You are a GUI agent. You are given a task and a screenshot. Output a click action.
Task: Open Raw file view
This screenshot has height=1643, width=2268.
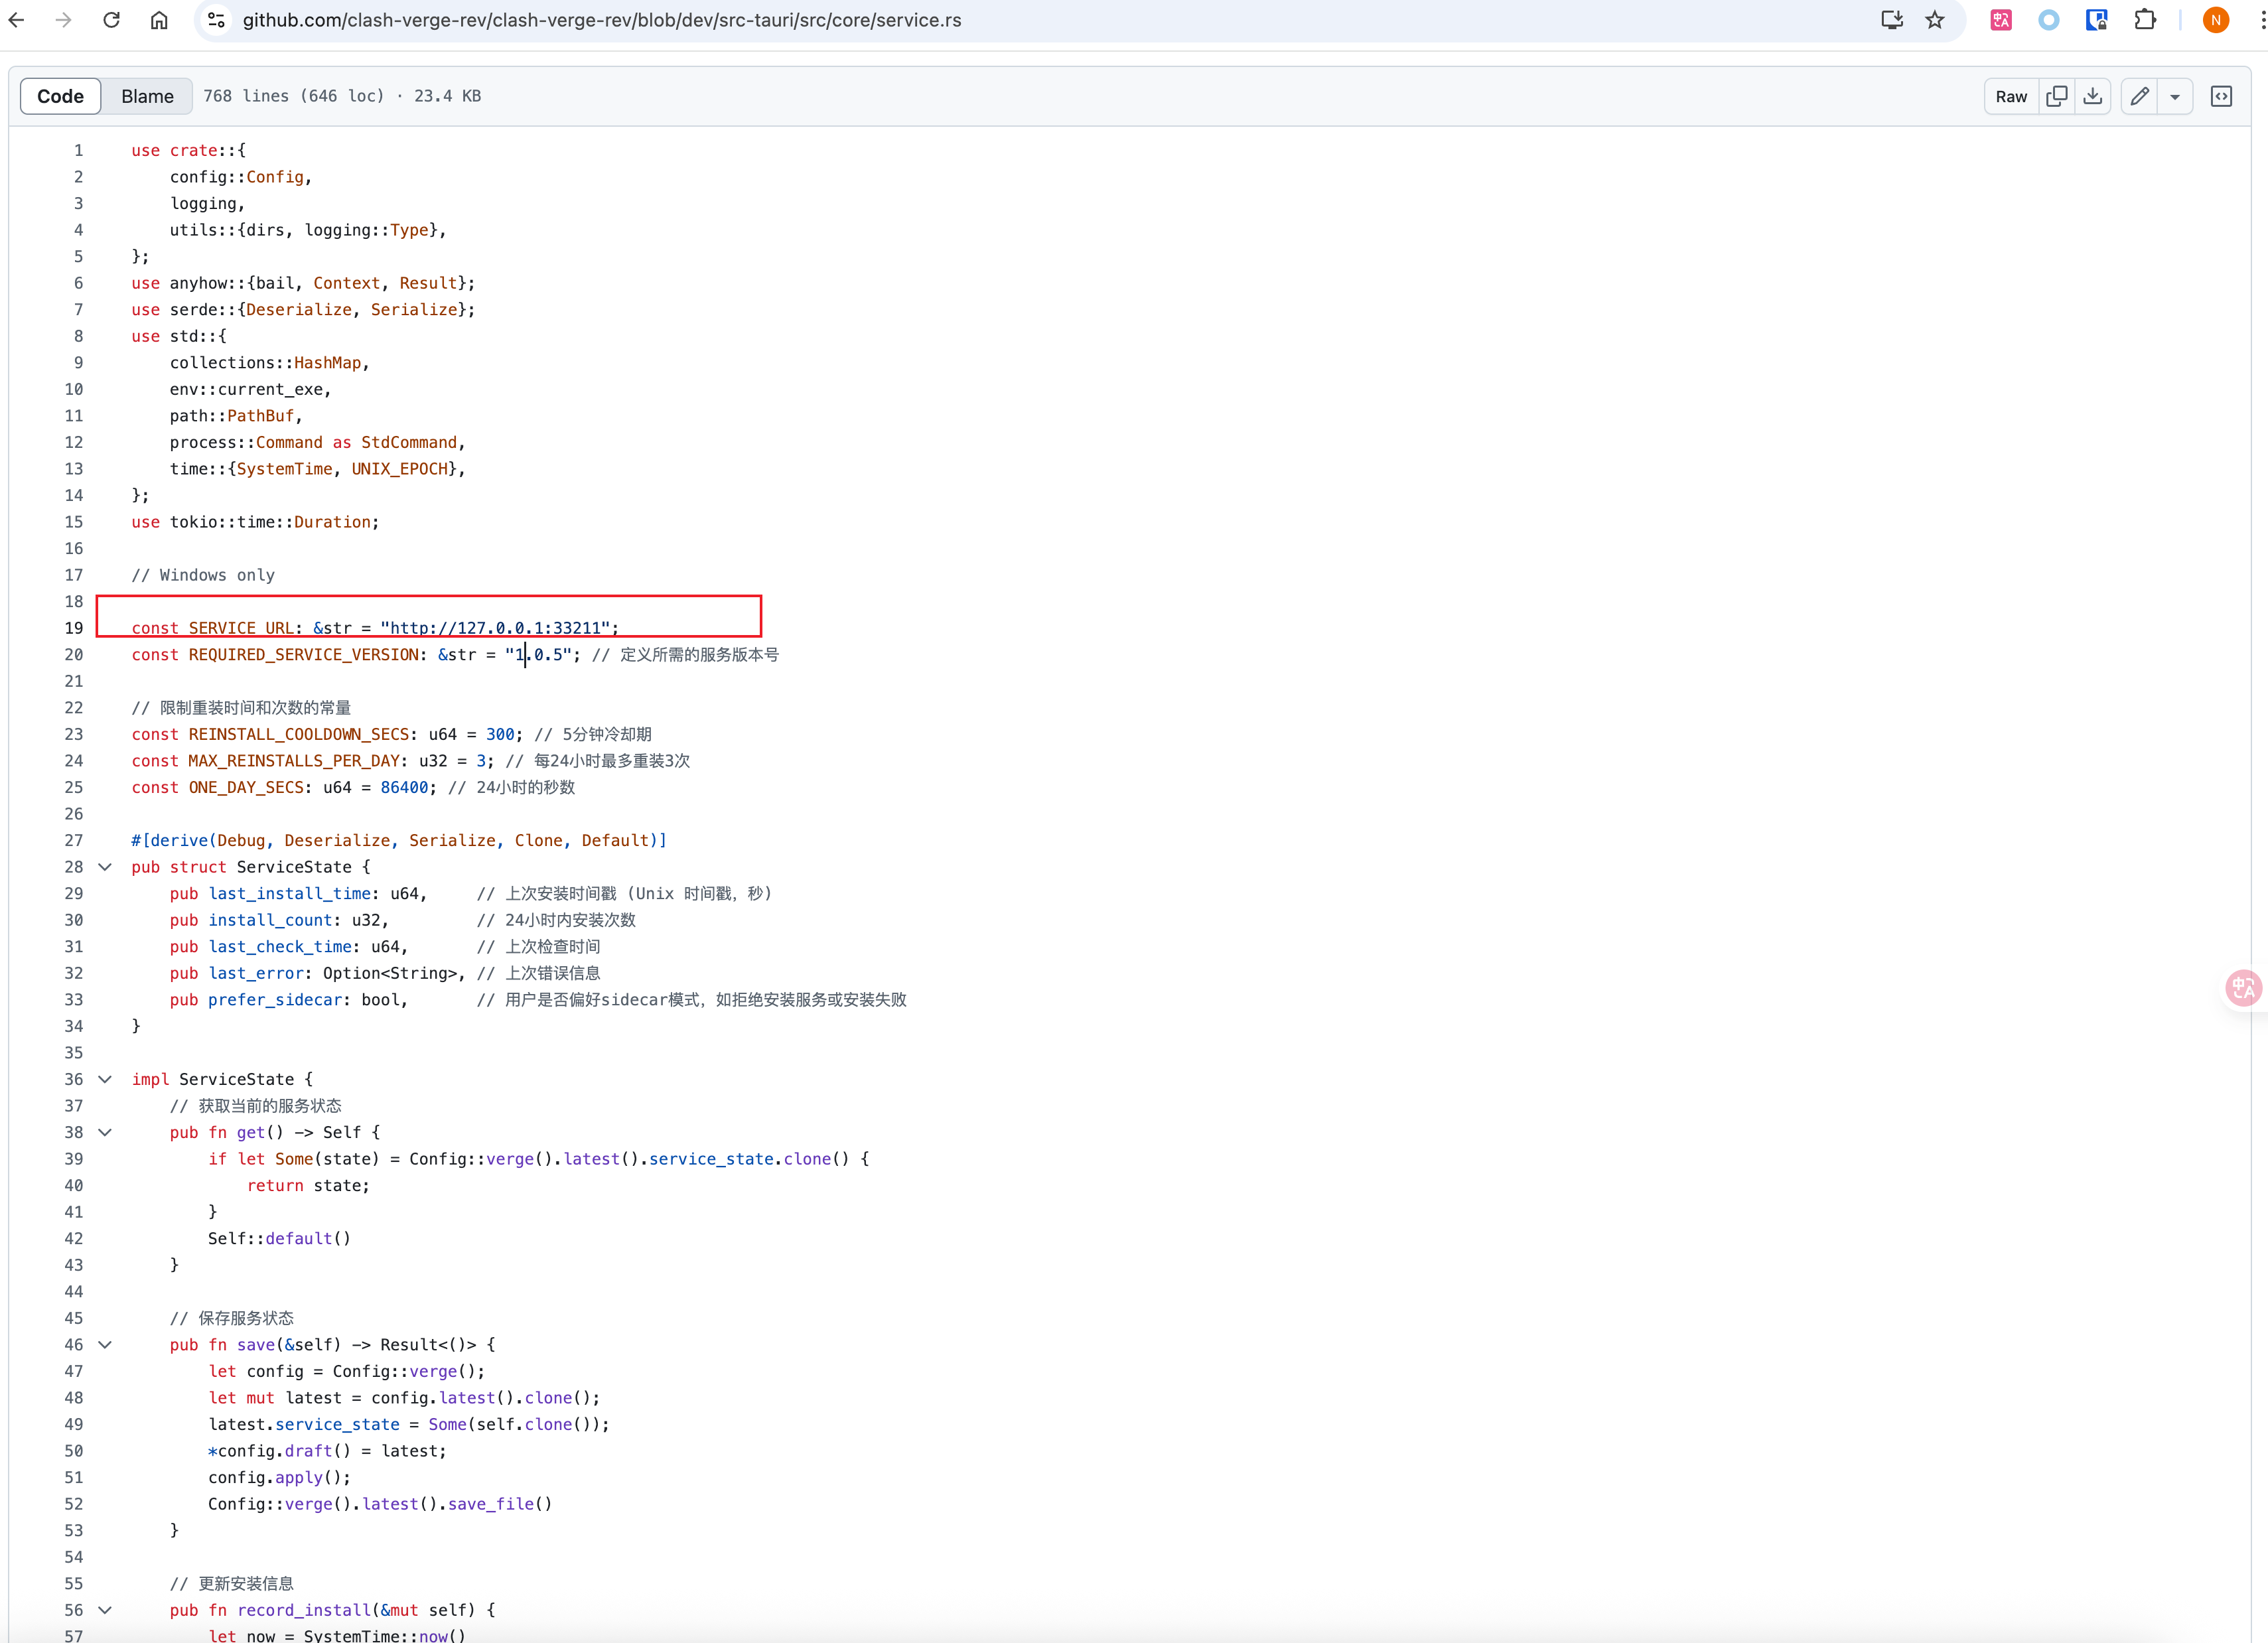coord(2010,96)
